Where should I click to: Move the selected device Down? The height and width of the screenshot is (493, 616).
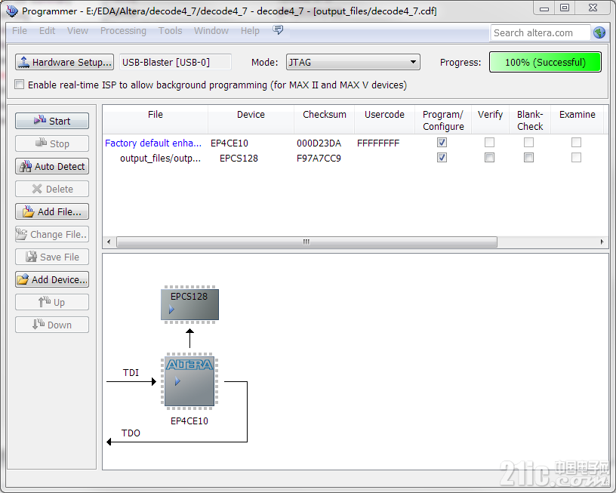pos(52,325)
